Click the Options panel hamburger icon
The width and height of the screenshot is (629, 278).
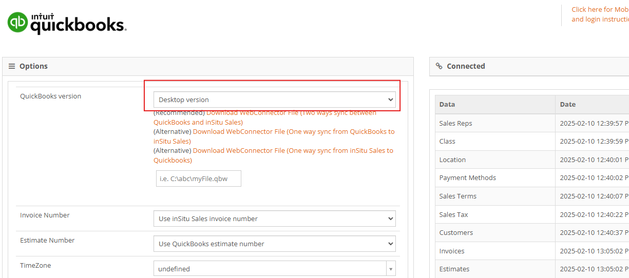12,66
